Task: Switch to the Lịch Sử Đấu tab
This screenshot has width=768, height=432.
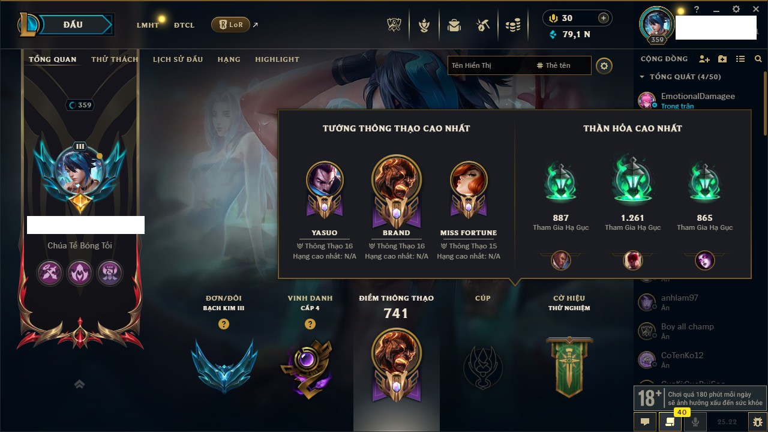Action: [178, 59]
